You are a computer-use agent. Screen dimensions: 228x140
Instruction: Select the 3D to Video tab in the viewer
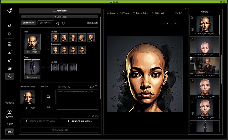[159, 13]
